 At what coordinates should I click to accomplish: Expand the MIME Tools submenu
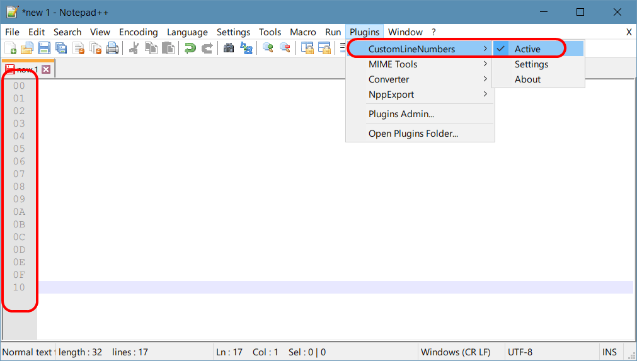pos(420,64)
